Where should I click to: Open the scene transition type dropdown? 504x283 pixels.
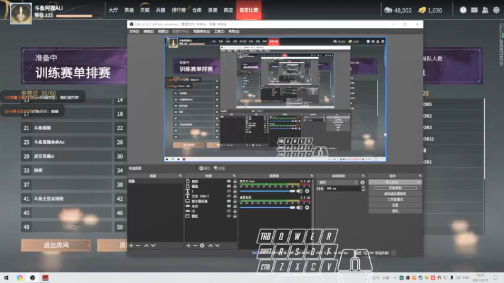(338, 182)
